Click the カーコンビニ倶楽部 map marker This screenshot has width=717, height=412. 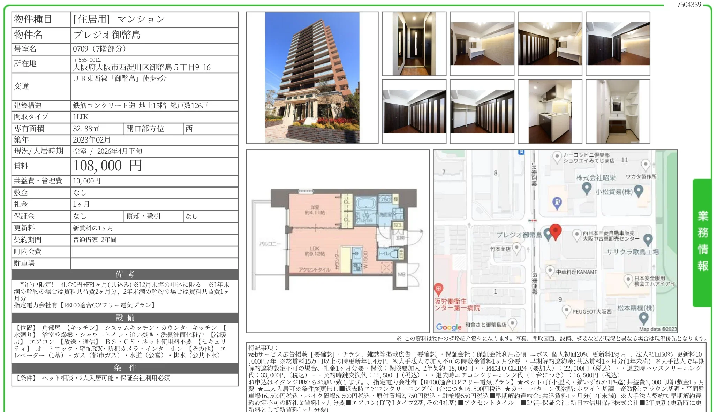(557, 157)
